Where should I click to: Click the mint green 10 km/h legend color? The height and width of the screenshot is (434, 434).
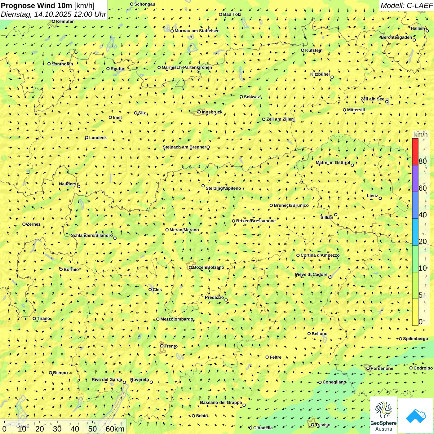point(415,259)
